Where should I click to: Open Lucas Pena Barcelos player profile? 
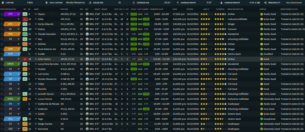tap(48, 64)
